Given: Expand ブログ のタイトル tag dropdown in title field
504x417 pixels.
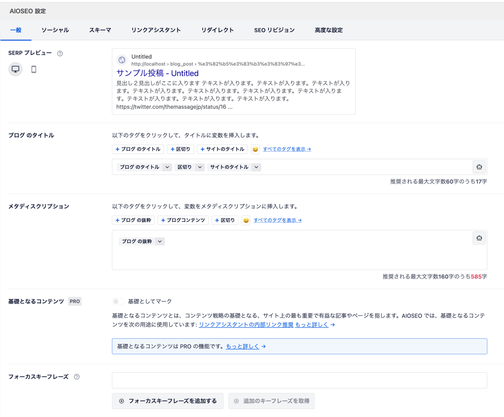Looking at the screenshot, I should (x=167, y=167).
